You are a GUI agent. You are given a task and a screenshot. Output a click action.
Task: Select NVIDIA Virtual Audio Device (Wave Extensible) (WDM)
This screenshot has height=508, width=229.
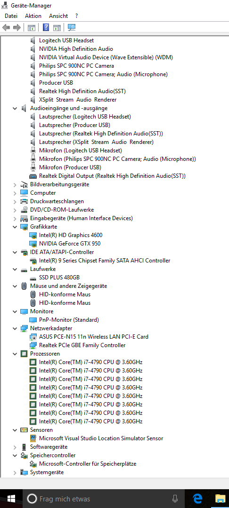(106, 57)
